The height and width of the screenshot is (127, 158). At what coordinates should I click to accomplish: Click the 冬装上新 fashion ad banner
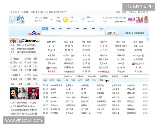coord(24,40)
